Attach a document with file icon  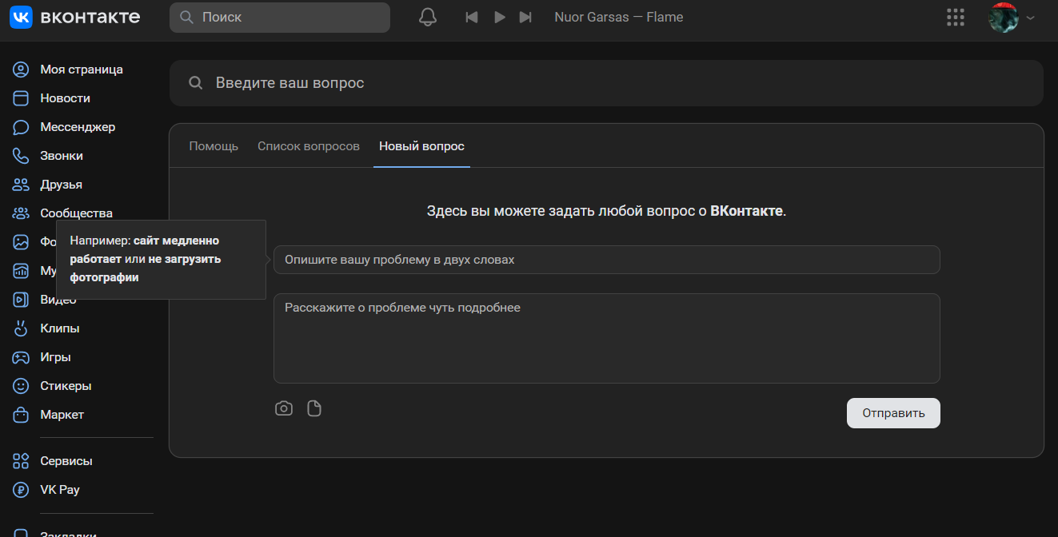pos(314,408)
